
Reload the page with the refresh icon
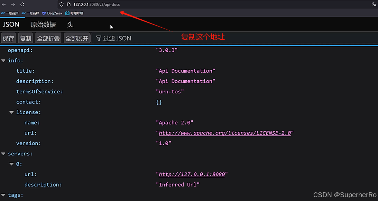22,4
